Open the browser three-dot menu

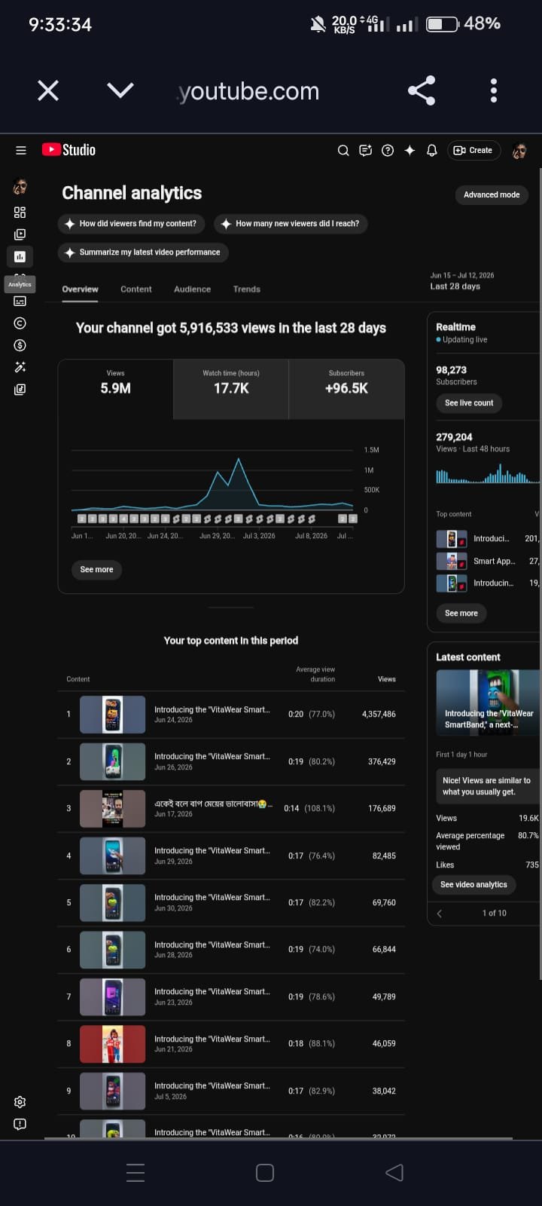point(494,90)
